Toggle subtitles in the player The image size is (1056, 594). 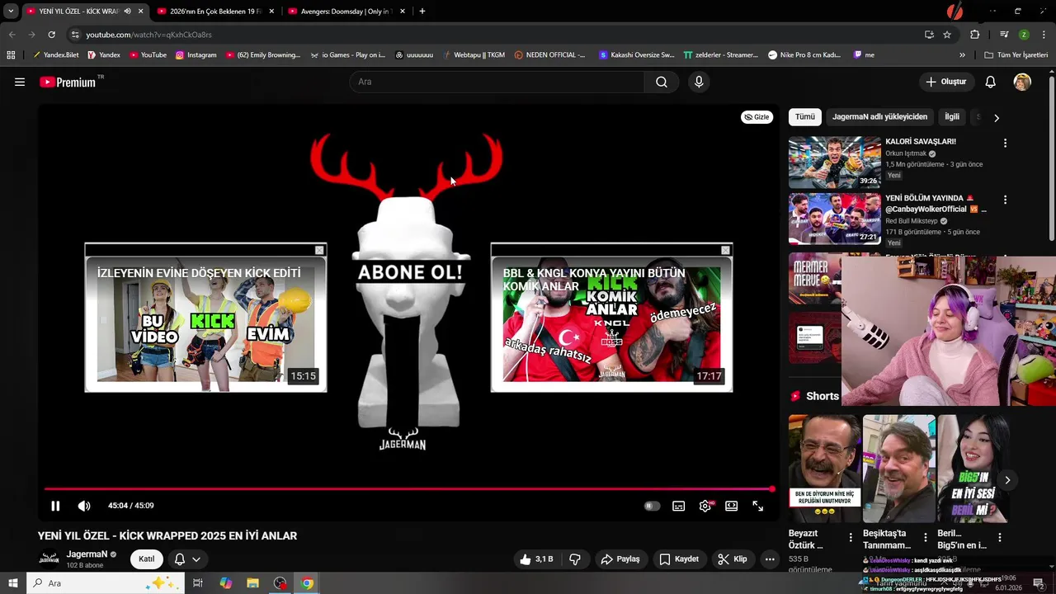click(678, 506)
